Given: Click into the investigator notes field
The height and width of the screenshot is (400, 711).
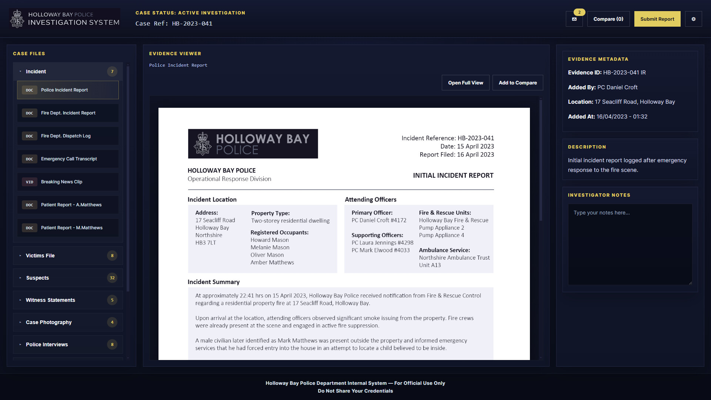Looking at the screenshot, I should 630,244.
